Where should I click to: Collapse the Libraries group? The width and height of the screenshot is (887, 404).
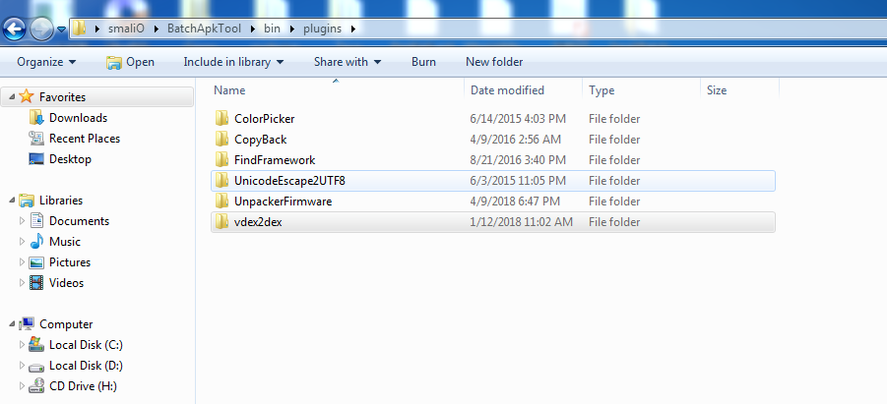pyautogui.click(x=13, y=201)
